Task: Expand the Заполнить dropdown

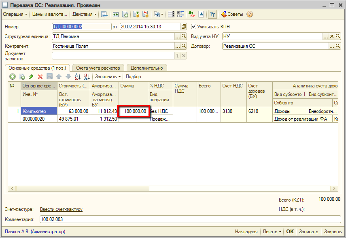Action: [108, 76]
